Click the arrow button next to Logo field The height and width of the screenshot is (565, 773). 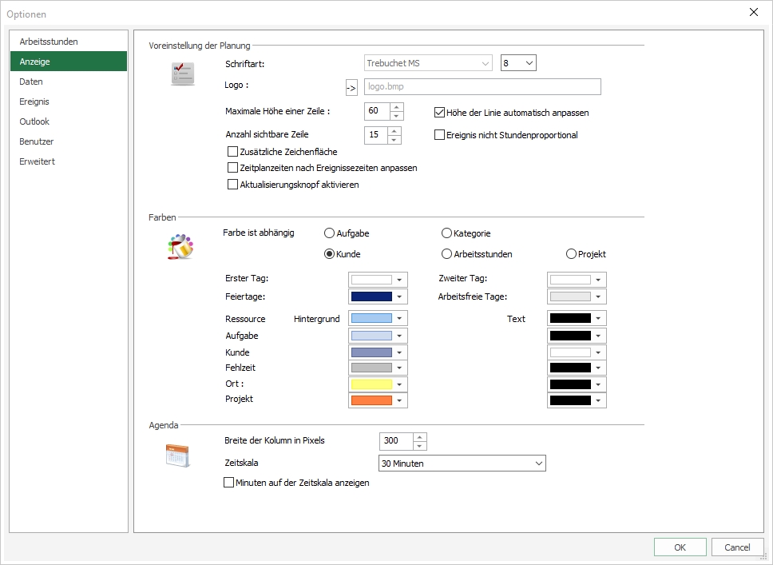351,87
